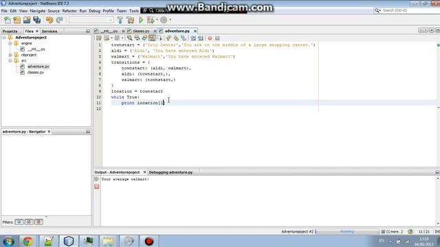Image resolution: width=440 pixels, height=247 pixels.
Task: Open the File menu
Action: [x=4, y=11]
